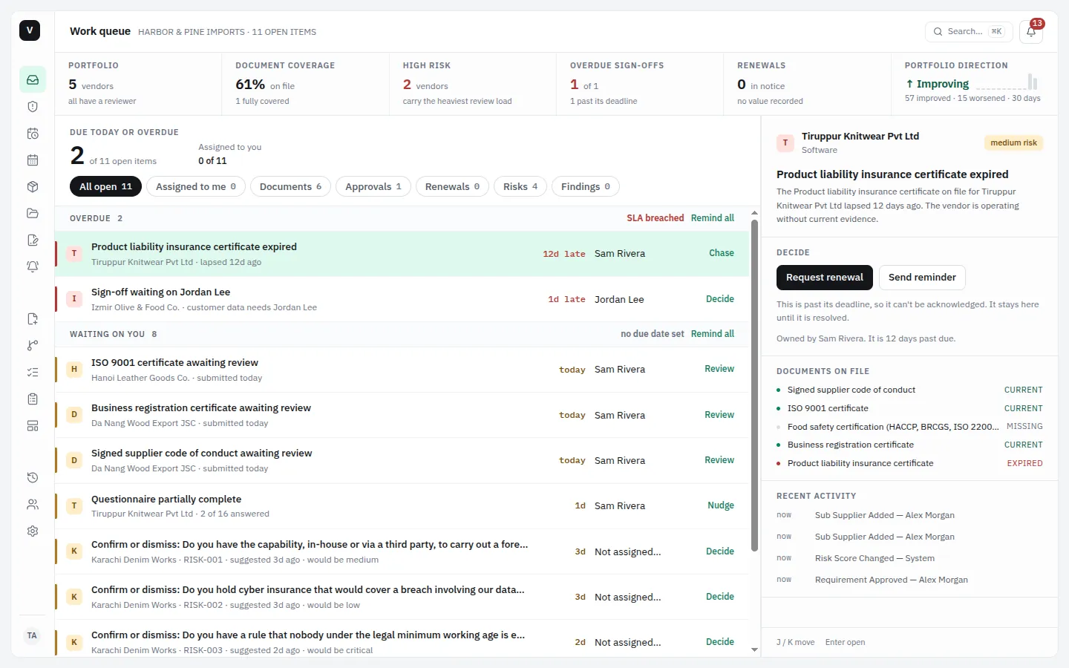Select the All open filter tab
The image size is (1069, 668).
(x=105, y=186)
